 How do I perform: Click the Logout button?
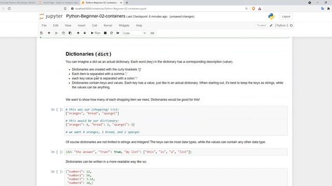[286, 17]
